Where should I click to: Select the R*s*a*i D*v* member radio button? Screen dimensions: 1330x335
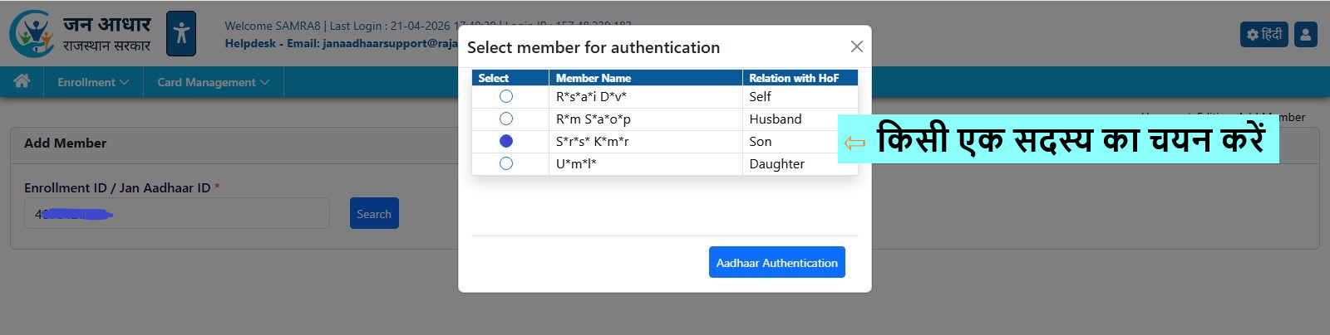pos(506,97)
